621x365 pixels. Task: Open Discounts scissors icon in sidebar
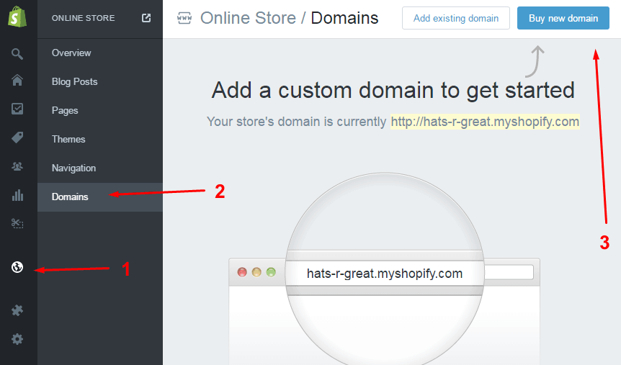point(17,224)
